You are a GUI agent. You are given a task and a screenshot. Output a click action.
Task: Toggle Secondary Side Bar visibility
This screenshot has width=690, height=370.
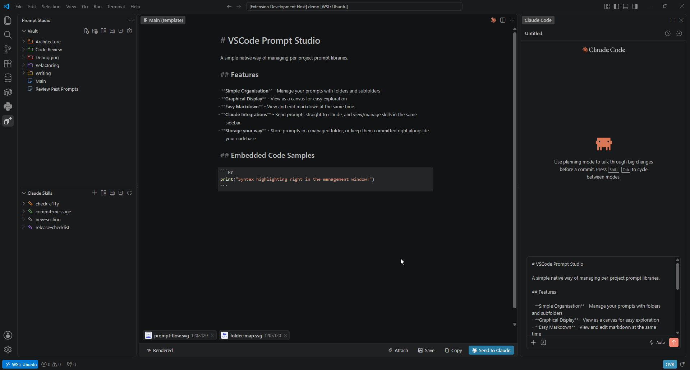(635, 6)
